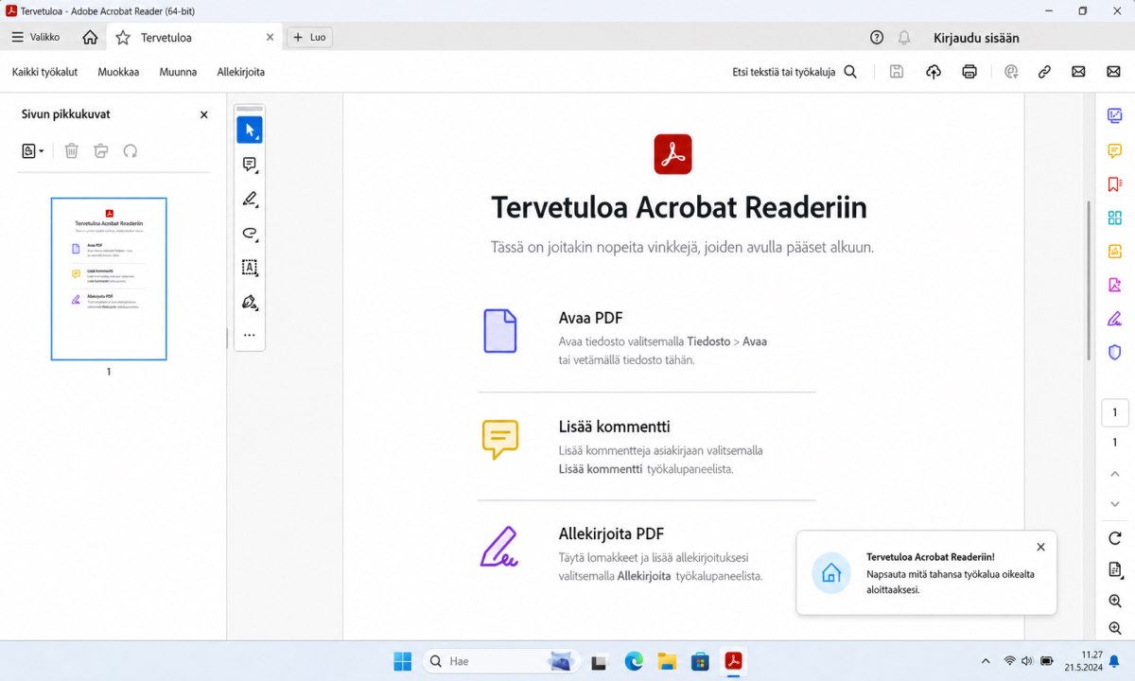The height and width of the screenshot is (681, 1135).
Task: Open the page display settings icon
Action: [x=1115, y=569]
